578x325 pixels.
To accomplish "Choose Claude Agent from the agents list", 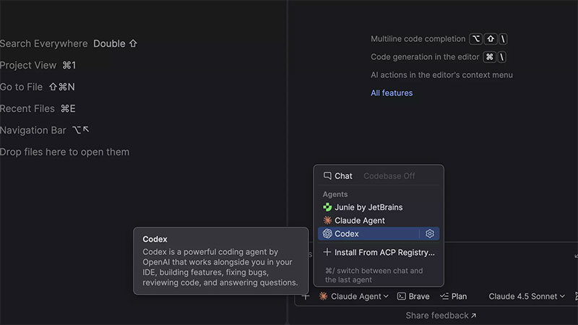I will coord(359,220).
